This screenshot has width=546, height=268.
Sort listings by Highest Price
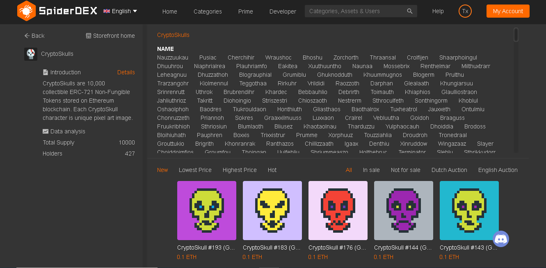tap(240, 170)
